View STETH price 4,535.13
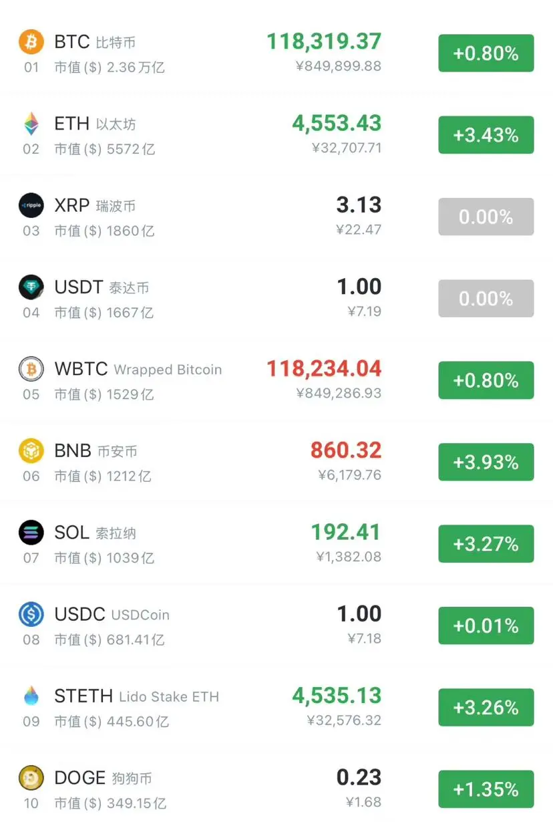The image size is (553, 822). coord(337,696)
